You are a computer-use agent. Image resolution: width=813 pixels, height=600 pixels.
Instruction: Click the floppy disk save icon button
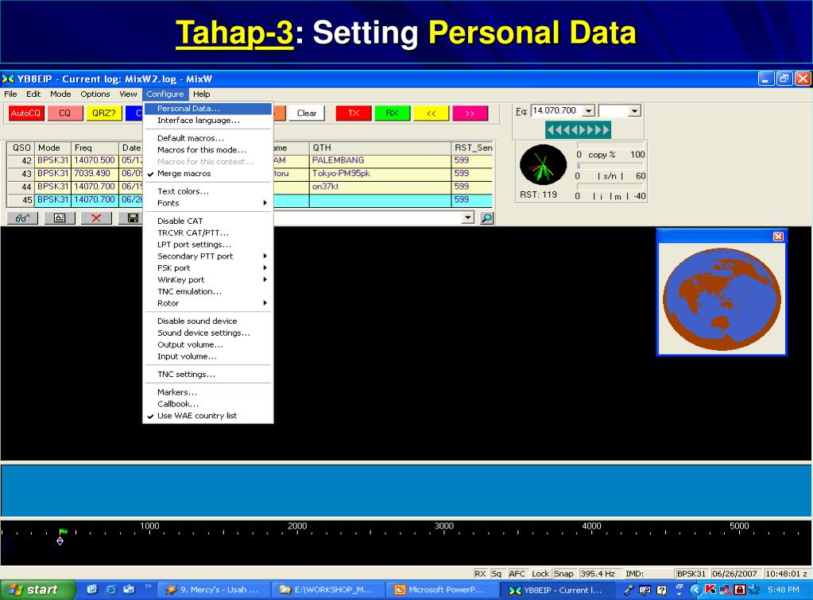point(132,218)
